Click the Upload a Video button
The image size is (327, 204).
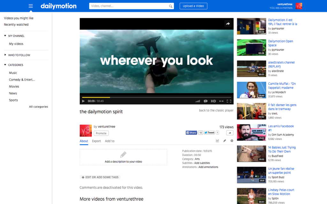[x=193, y=6]
